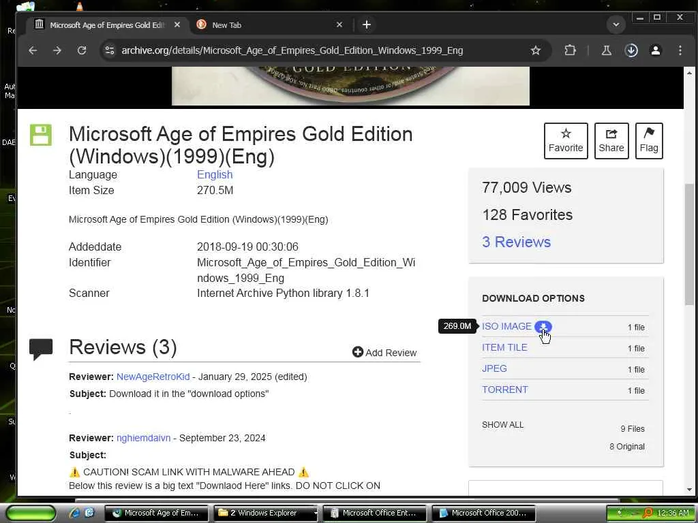Click the '9 Files' count text

(x=633, y=429)
